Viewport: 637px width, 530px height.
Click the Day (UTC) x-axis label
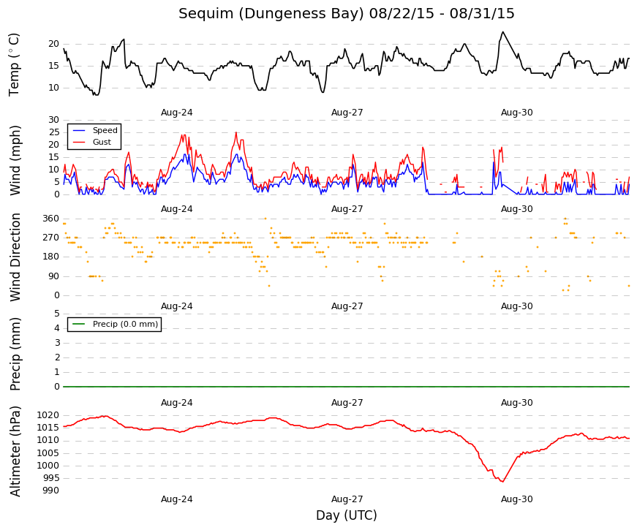click(x=347, y=516)
